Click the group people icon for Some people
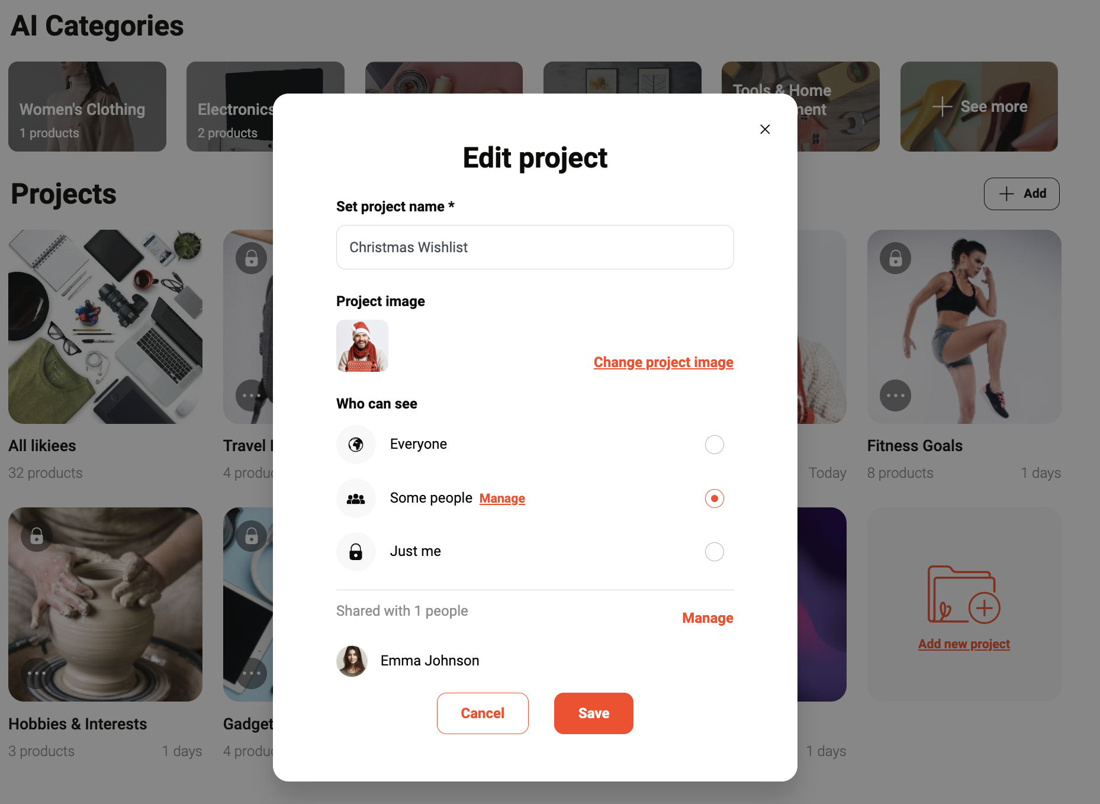Viewport: 1100px width, 804px height. coord(356,499)
